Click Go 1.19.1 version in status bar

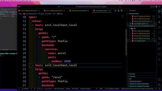pyautogui.click(x=48, y=89)
